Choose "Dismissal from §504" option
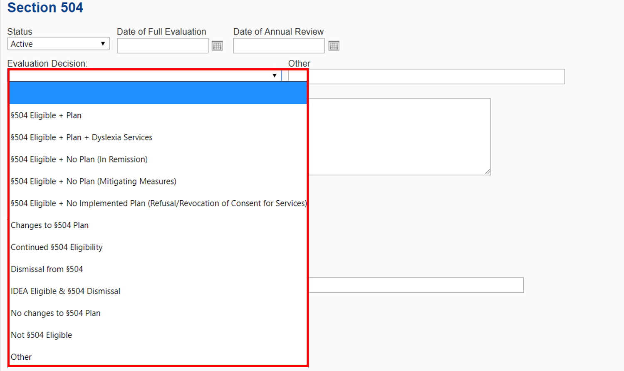Screen dimensions: 624x371 coord(47,269)
